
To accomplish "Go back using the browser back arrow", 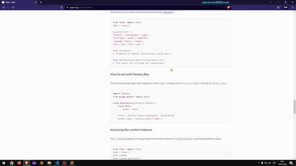I will click(x=3, y=7).
